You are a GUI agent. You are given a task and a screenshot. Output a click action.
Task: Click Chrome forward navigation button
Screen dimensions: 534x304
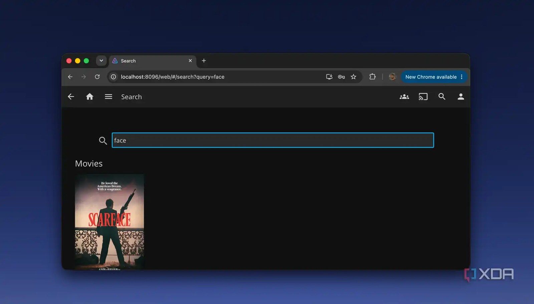click(83, 77)
